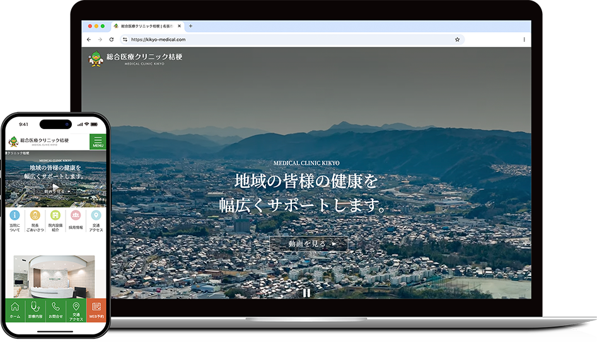Viewport: 597px width, 342px height.
Task: Tap the orange WEB予約 button on phone
Action: (96, 311)
